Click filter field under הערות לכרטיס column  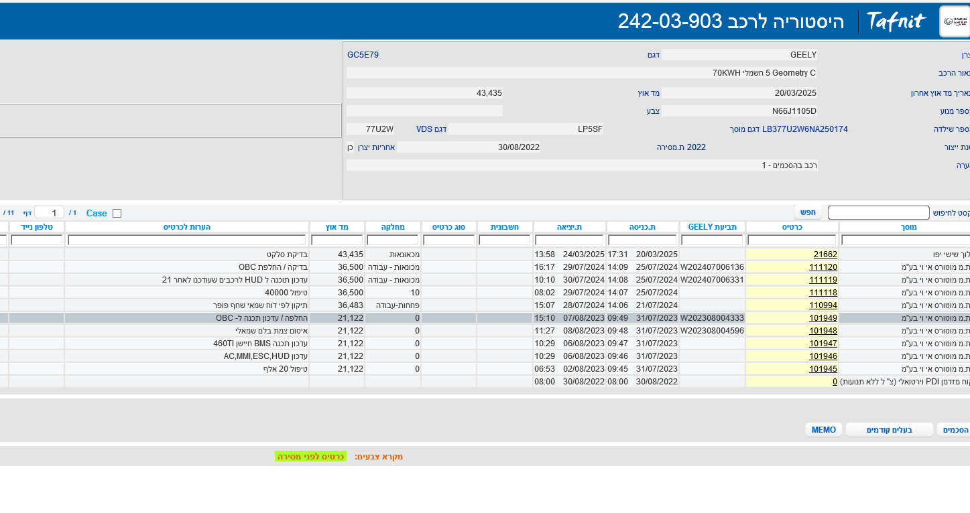[x=187, y=240]
